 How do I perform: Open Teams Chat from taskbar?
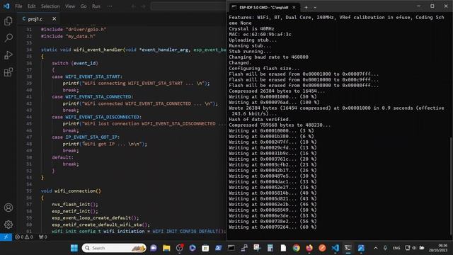click(x=154, y=248)
